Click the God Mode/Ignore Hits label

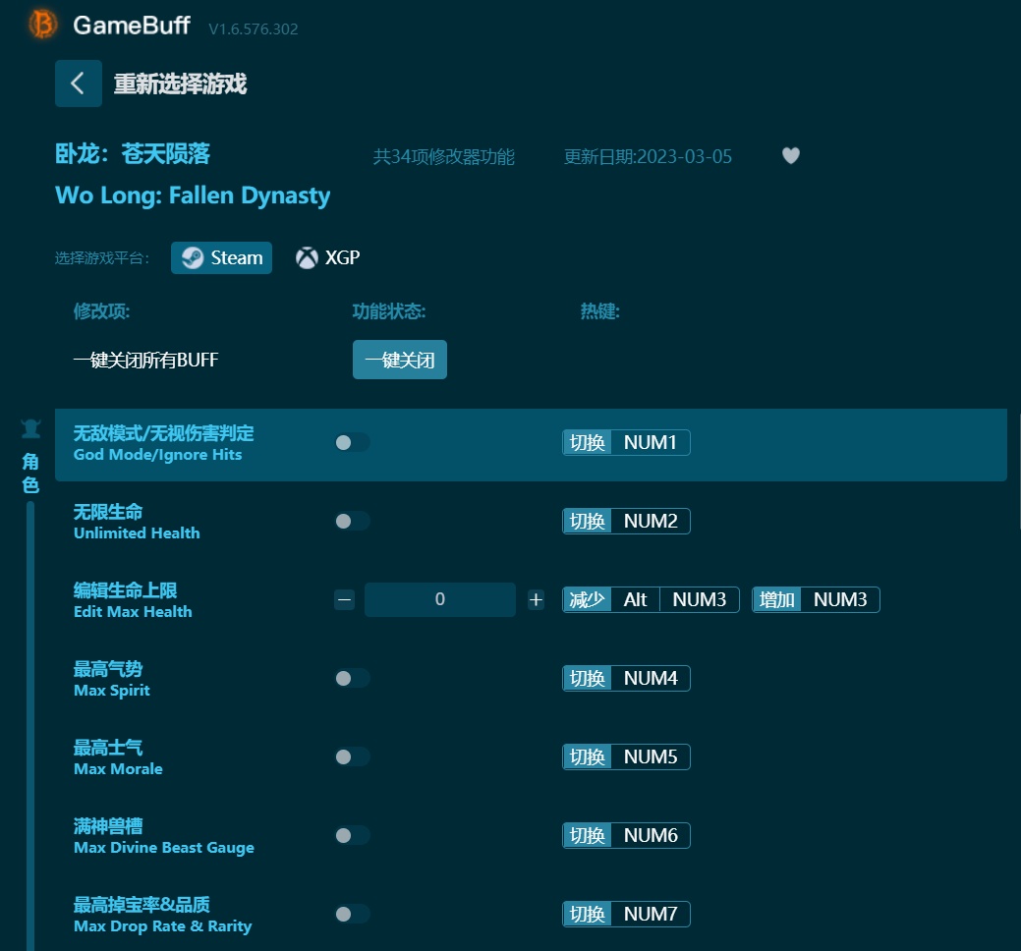157,454
